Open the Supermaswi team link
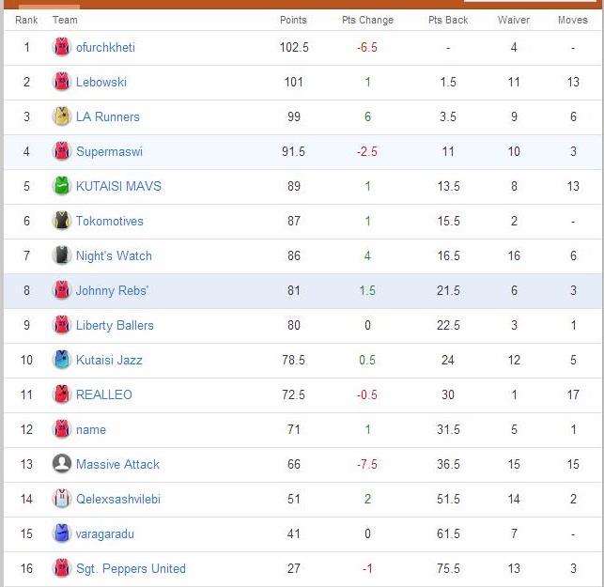Image resolution: width=604 pixels, height=587 pixels. pyautogui.click(x=109, y=152)
